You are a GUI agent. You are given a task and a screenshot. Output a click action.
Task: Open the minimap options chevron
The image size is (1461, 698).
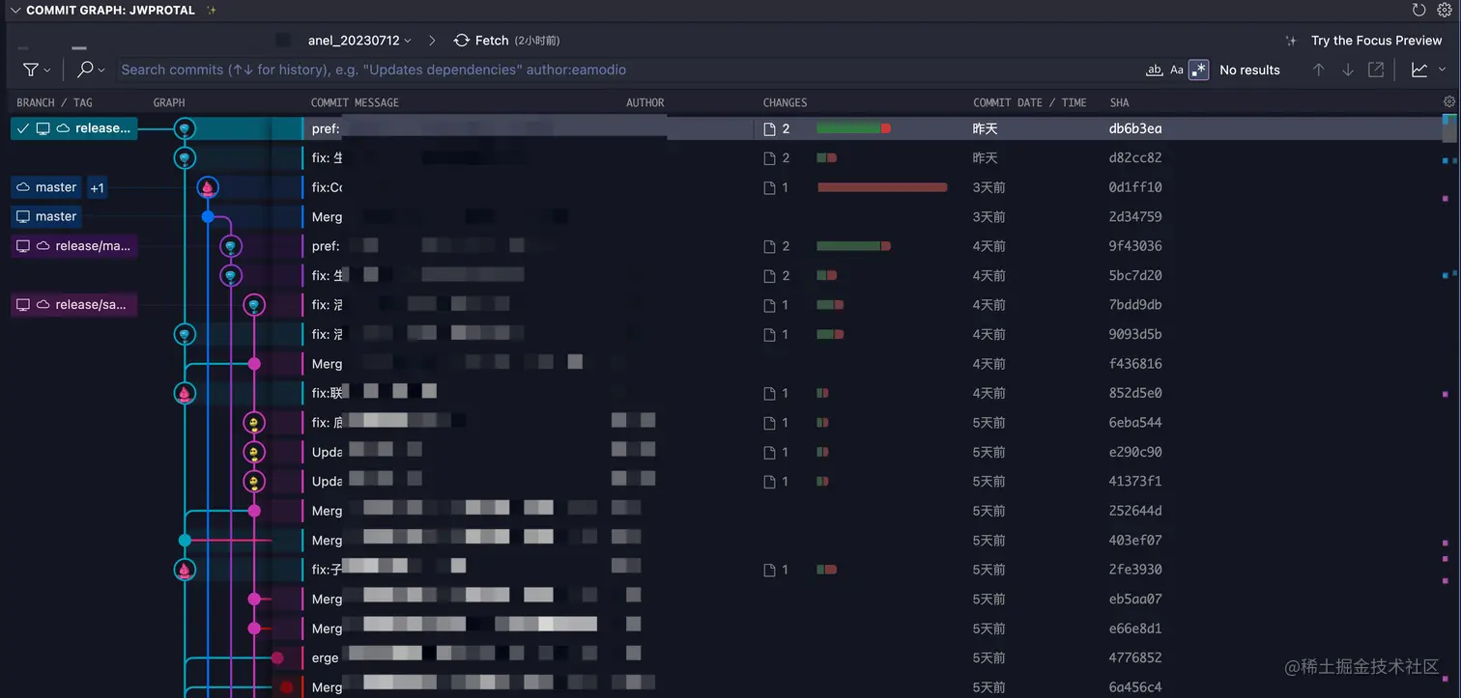(1444, 70)
